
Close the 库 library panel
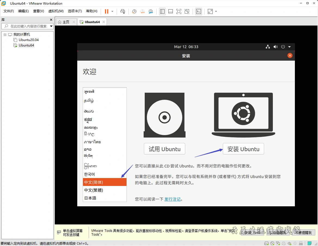tap(51, 20)
